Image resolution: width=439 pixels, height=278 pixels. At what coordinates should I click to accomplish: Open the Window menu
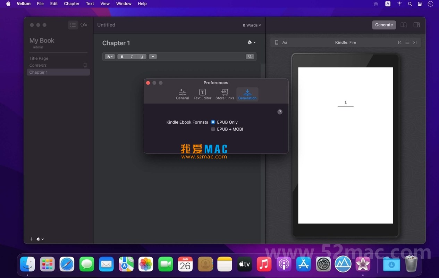pos(124,3)
